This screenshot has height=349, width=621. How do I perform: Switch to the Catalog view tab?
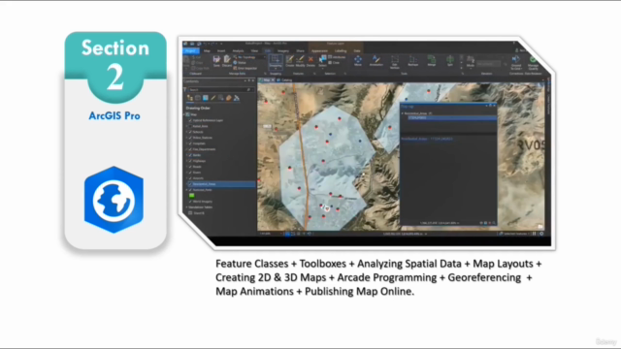[x=284, y=79]
